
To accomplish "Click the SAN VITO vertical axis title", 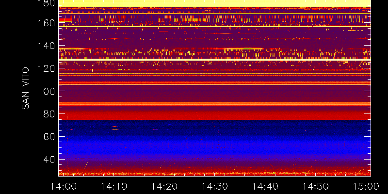I will [25, 88].
